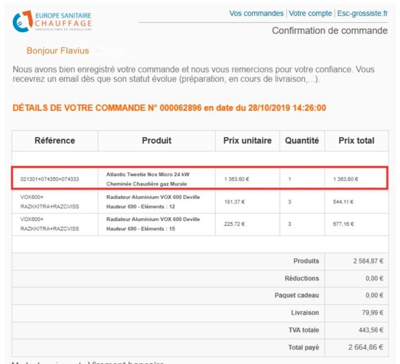Screen dimensions: 400x364
Task: Click the order number details heading
Action: point(169,108)
